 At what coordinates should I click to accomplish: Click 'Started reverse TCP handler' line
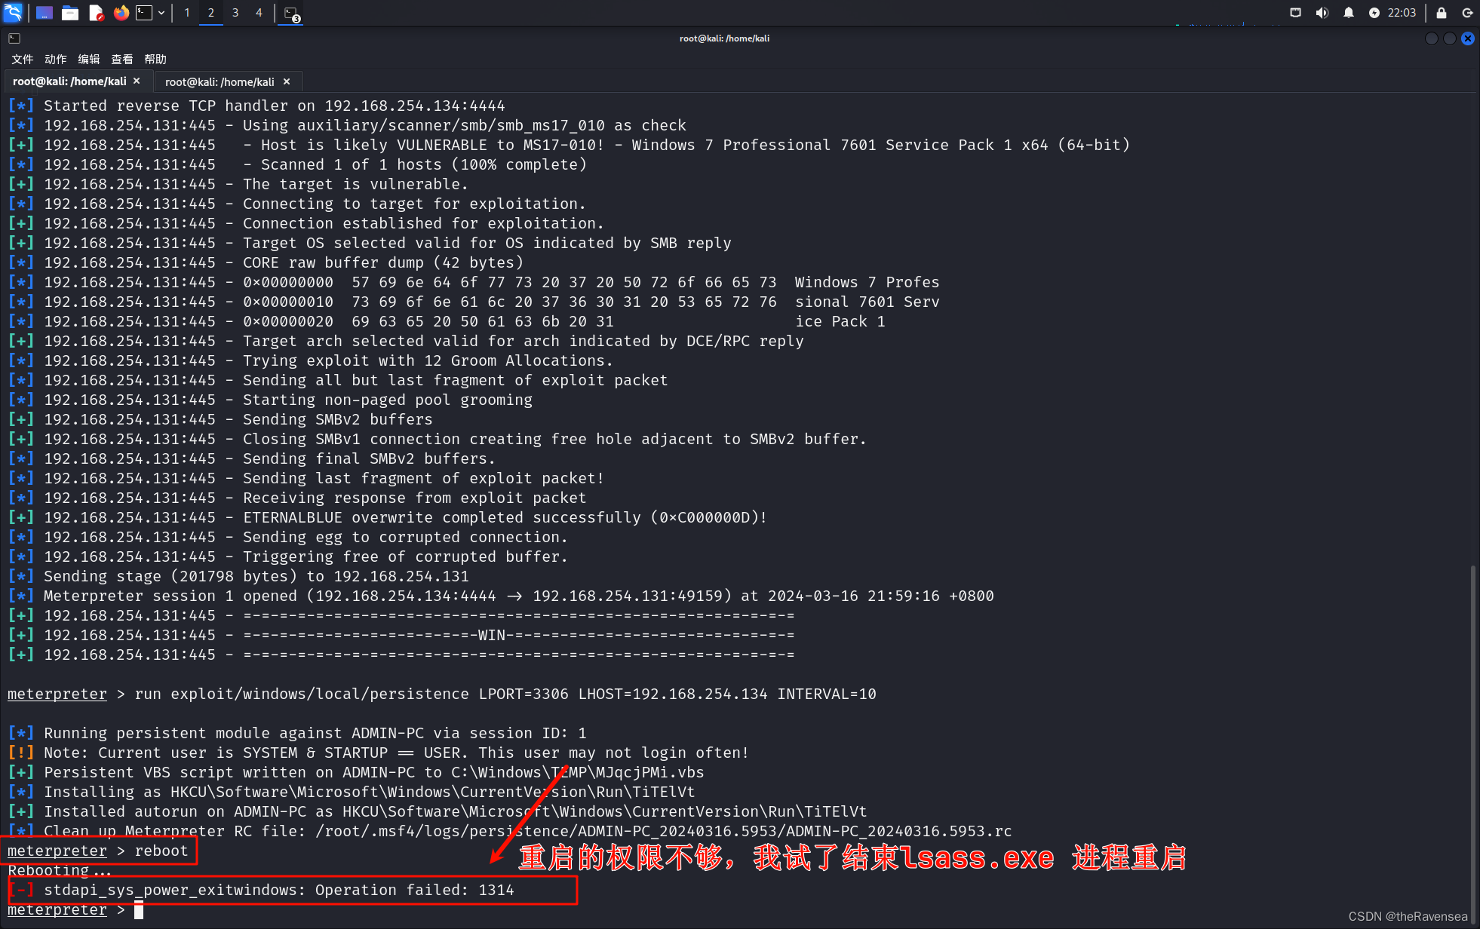pyautogui.click(x=256, y=106)
